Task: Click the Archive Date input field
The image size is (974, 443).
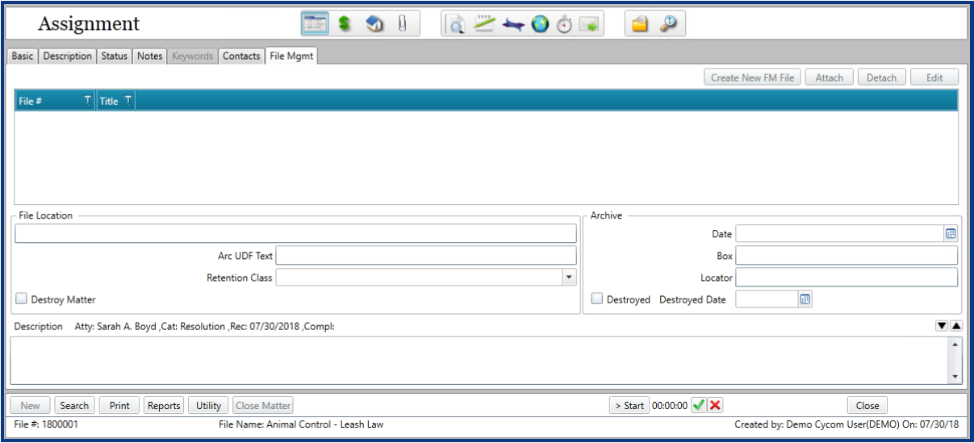Action: pyautogui.click(x=839, y=234)
